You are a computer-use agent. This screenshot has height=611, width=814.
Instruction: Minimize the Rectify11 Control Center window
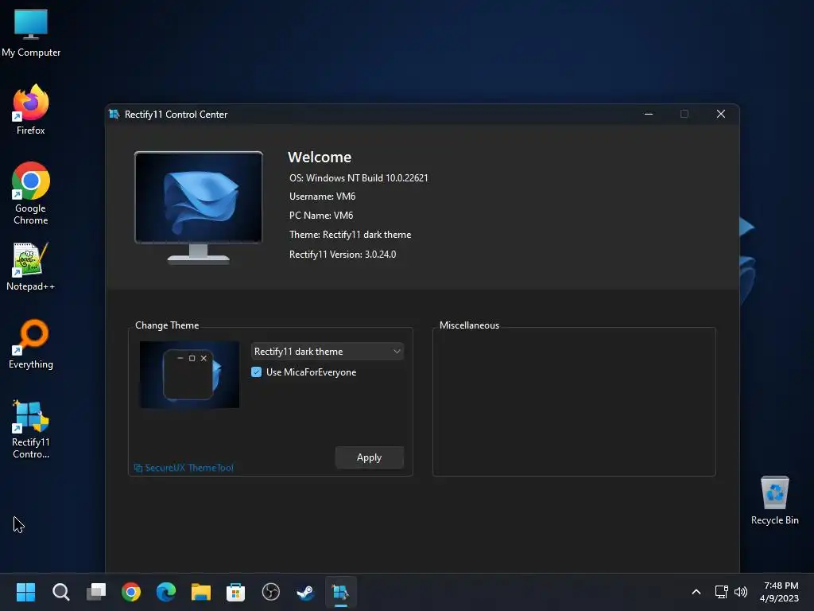click(x=649, y=115)
